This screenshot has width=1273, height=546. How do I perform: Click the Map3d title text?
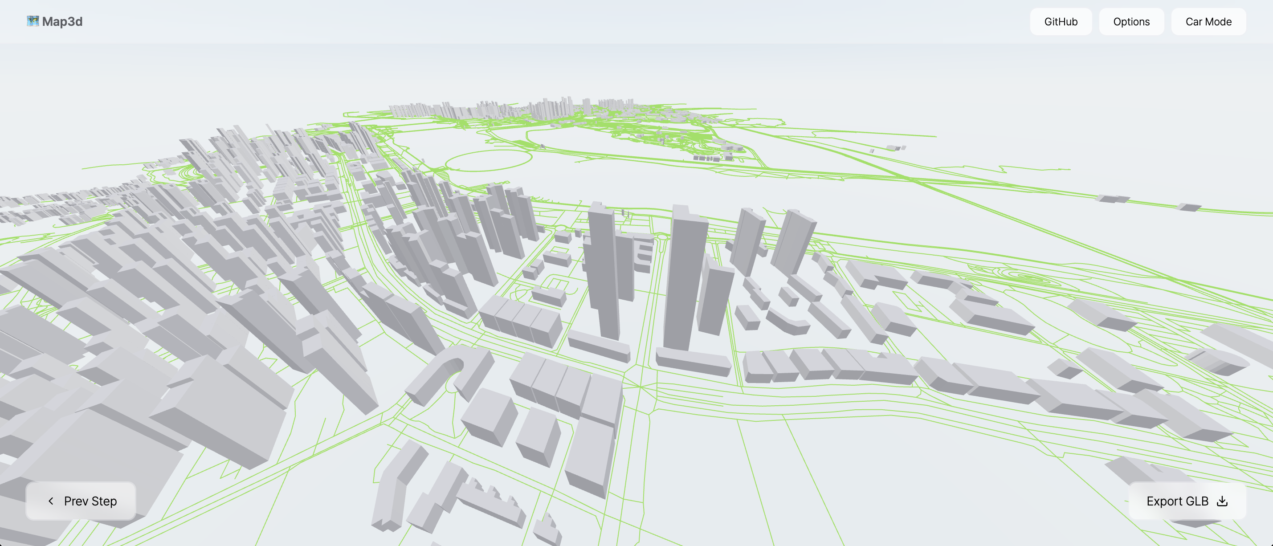pos(62,22)
